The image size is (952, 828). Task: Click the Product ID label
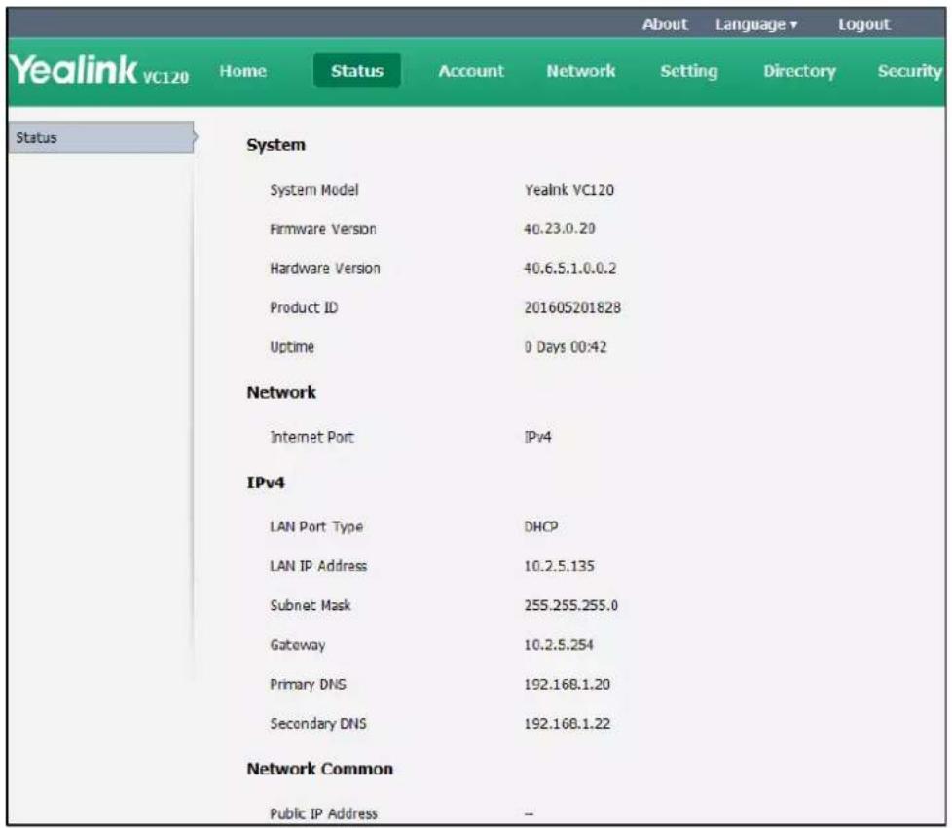[x=304, y=307]
